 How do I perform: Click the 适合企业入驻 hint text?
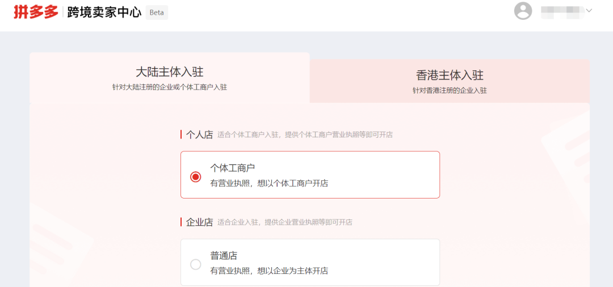click(x=284, y=222)
